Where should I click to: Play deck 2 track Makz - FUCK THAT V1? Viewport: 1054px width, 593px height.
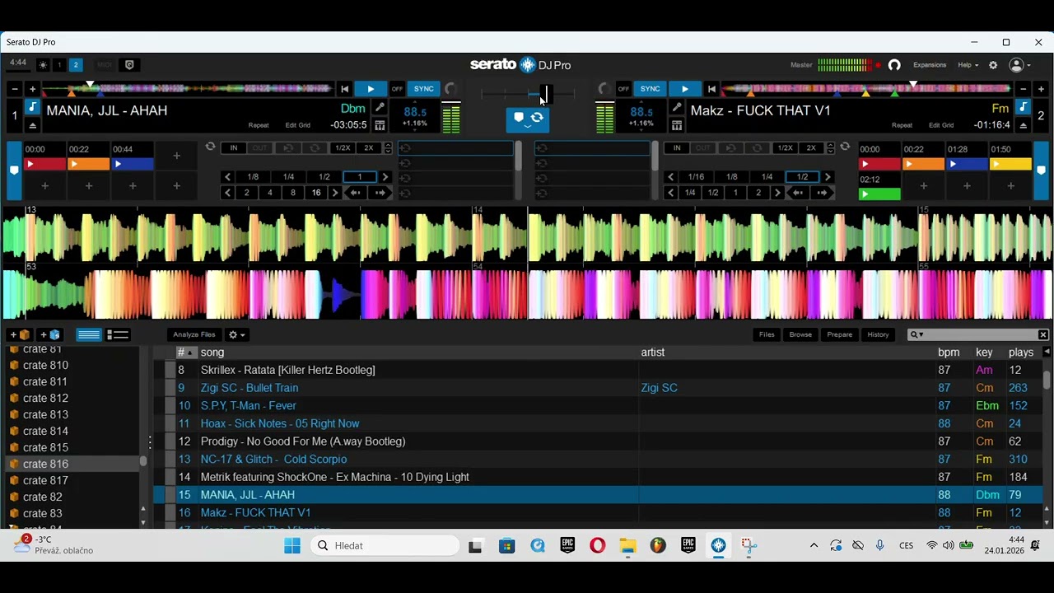pos(684,89)
